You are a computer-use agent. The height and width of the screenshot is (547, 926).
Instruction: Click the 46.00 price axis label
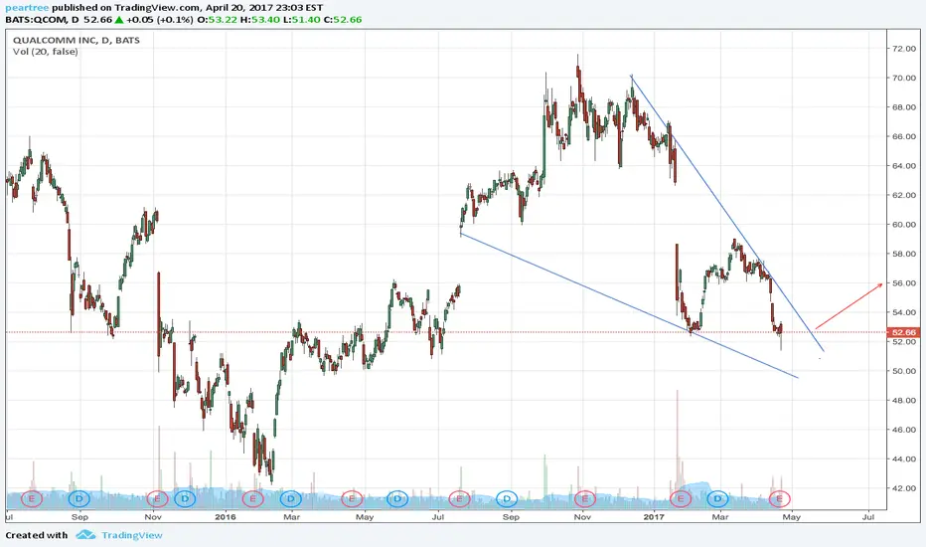pos(904,430)
